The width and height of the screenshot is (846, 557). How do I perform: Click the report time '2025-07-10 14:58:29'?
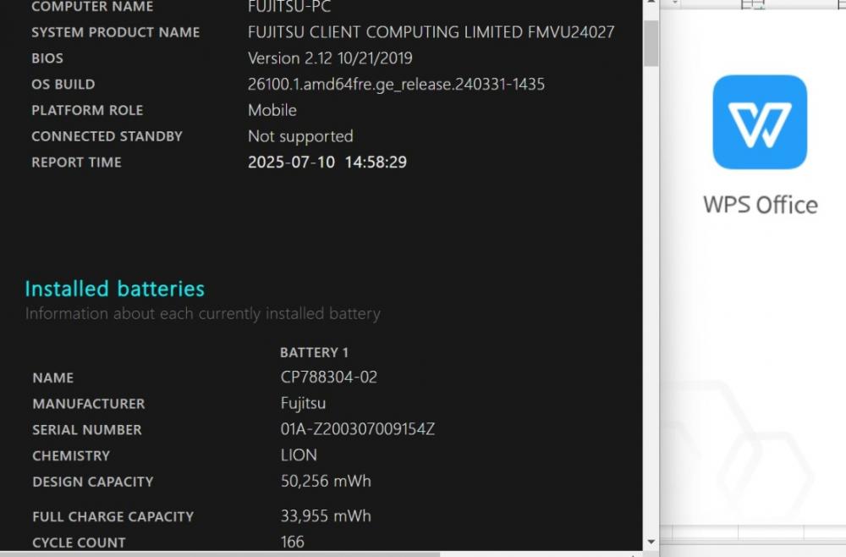pyautogui.click(x=327, y=162)
